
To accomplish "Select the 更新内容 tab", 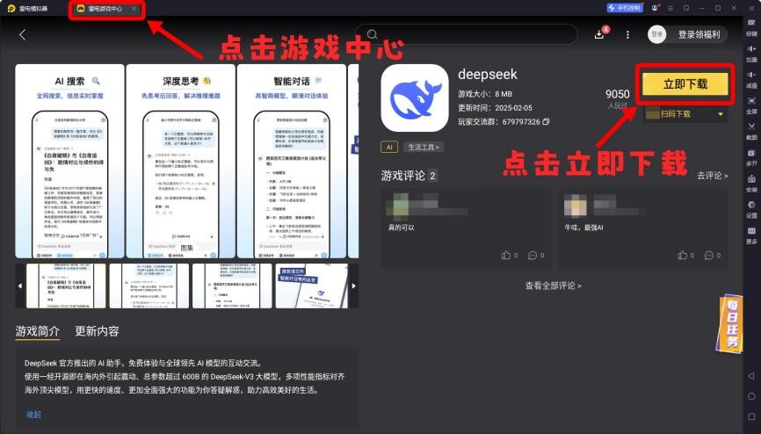I will 97,331.
